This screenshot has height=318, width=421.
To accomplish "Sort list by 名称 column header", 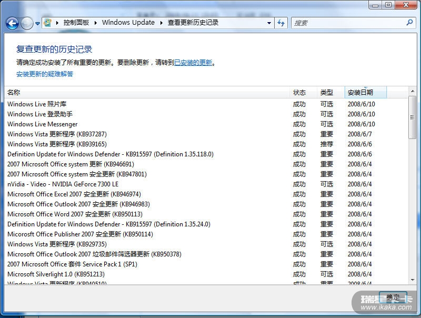I will pos(147,92).
